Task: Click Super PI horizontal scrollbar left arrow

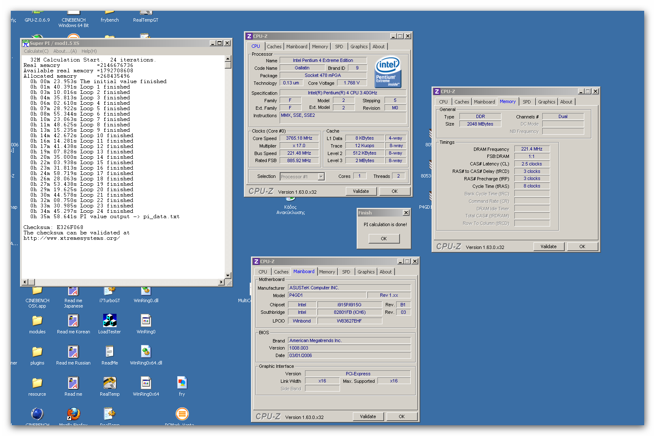Action: click(25, 282)
